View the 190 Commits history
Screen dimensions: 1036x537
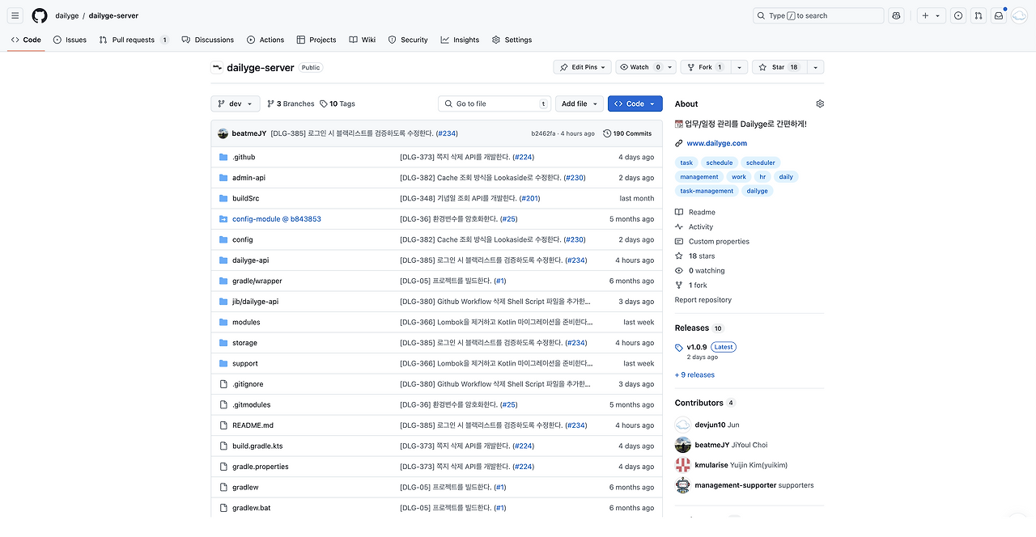coord(627,133)
